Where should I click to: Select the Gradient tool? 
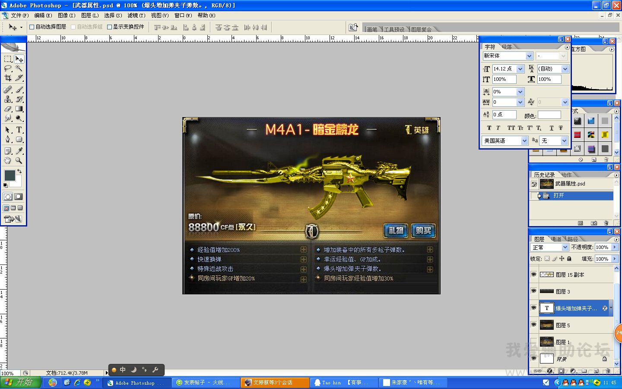(x=19, y=108)
